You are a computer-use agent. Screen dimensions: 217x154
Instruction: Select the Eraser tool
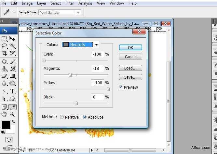4,76
